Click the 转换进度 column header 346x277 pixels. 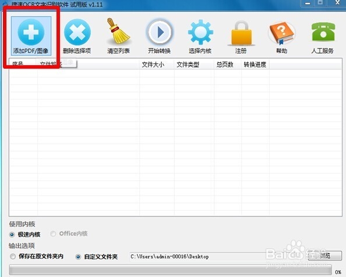[255, 65]
